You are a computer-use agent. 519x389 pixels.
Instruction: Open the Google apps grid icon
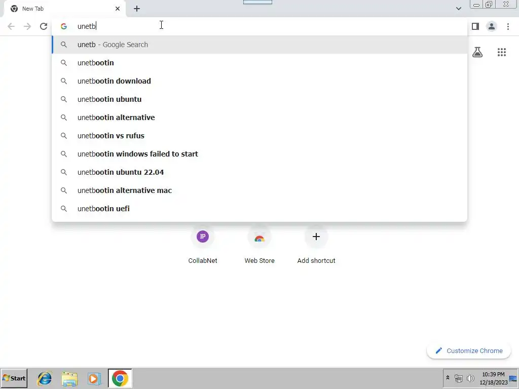[x=502, y=52]
